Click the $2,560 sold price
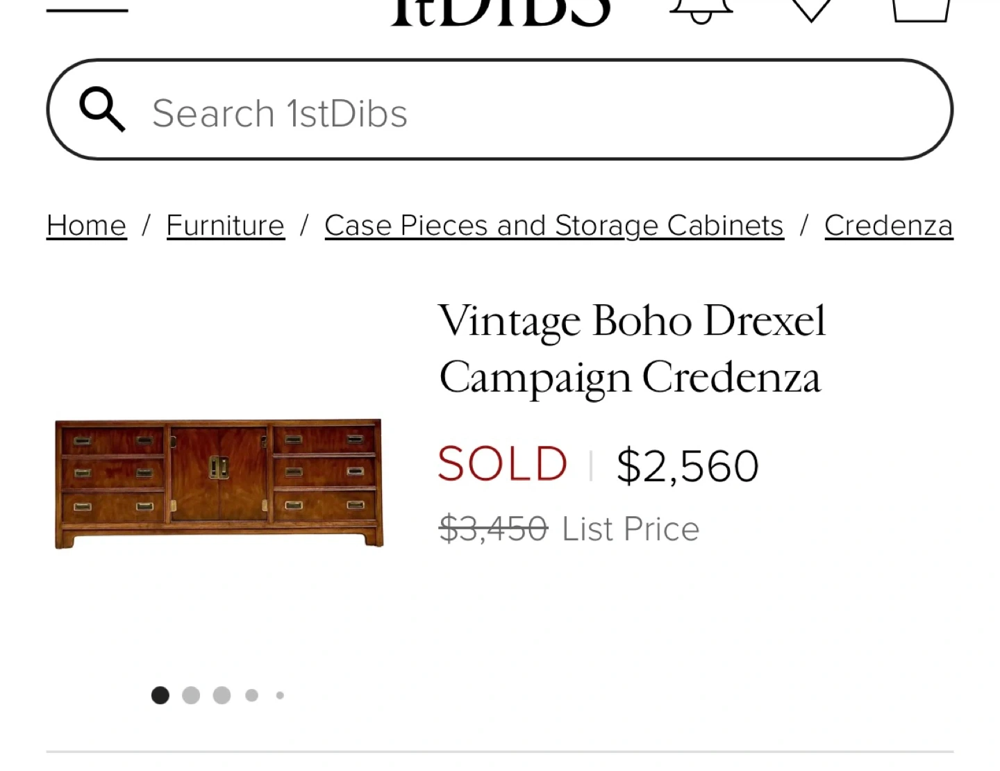The height and width of the screenshot is (771, 1000). tap(687, 465)
